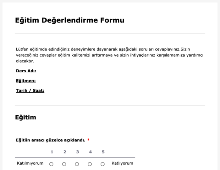
Task: Click the "Eğitim" section heading
Action: click(x=25, y=117)
